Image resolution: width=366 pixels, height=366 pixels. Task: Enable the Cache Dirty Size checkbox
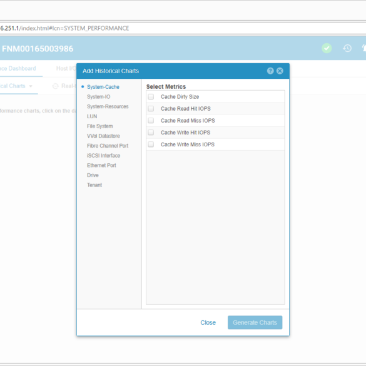coord(151,96)
